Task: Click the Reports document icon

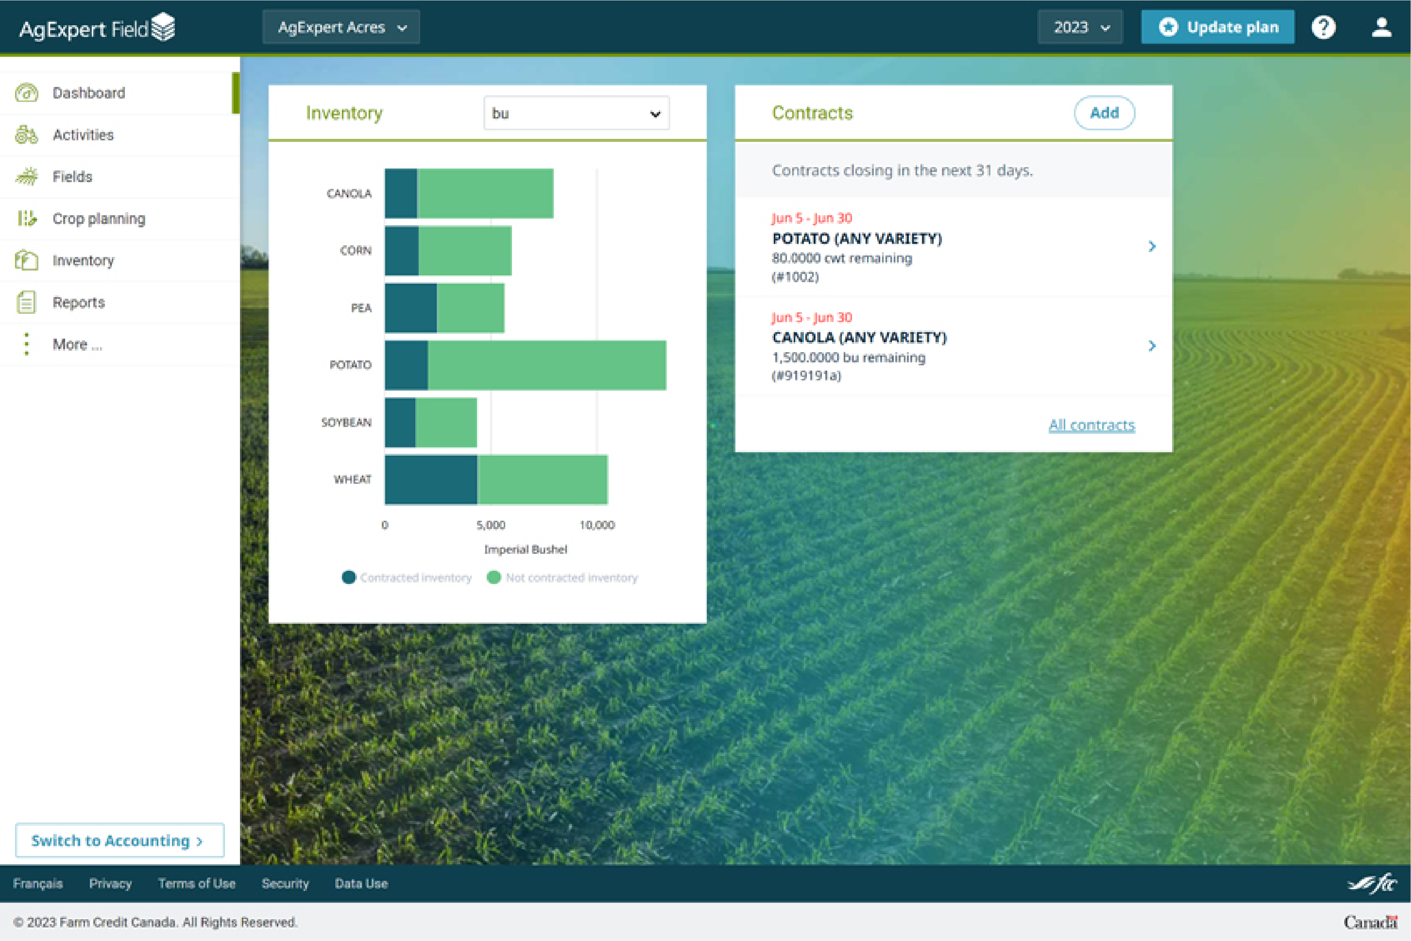Action: pyautogui.click(x=26, y=303)
